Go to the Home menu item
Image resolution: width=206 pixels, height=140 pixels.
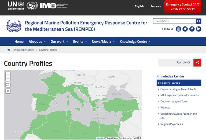[x=19, y=42]
